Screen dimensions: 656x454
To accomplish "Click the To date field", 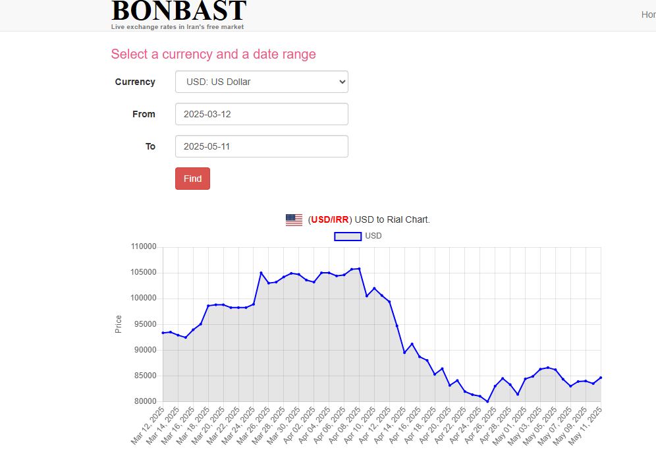I will [x=261, y=146].
